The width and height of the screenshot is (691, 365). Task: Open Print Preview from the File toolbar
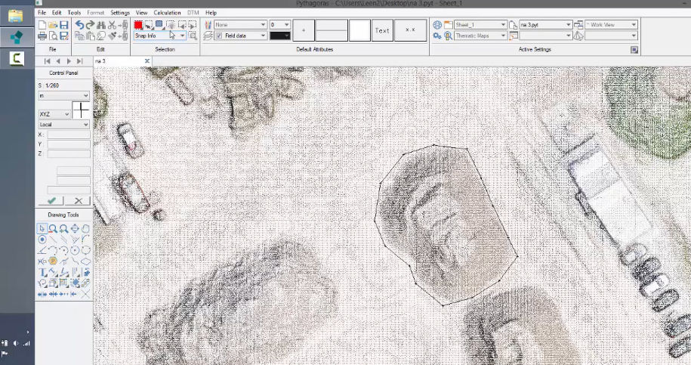click(53, 36)
